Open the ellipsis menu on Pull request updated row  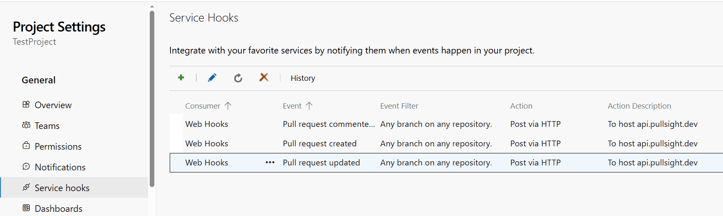pos(270,163)
